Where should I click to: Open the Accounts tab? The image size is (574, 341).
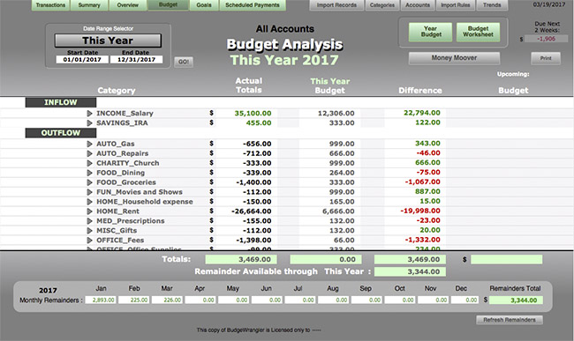coord(418,5)
